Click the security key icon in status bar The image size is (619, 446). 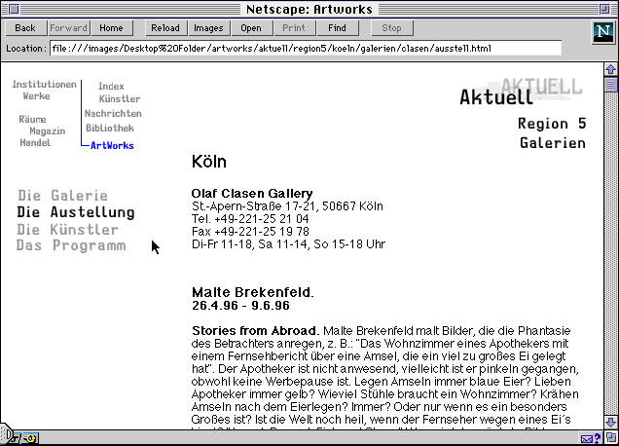(x=30, y=438)
